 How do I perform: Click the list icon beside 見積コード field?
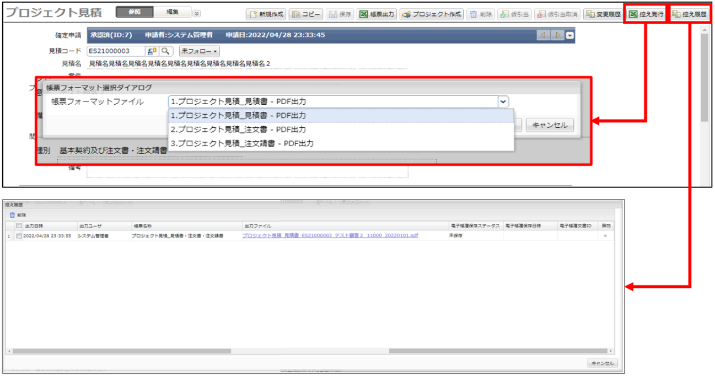[152, 51]
